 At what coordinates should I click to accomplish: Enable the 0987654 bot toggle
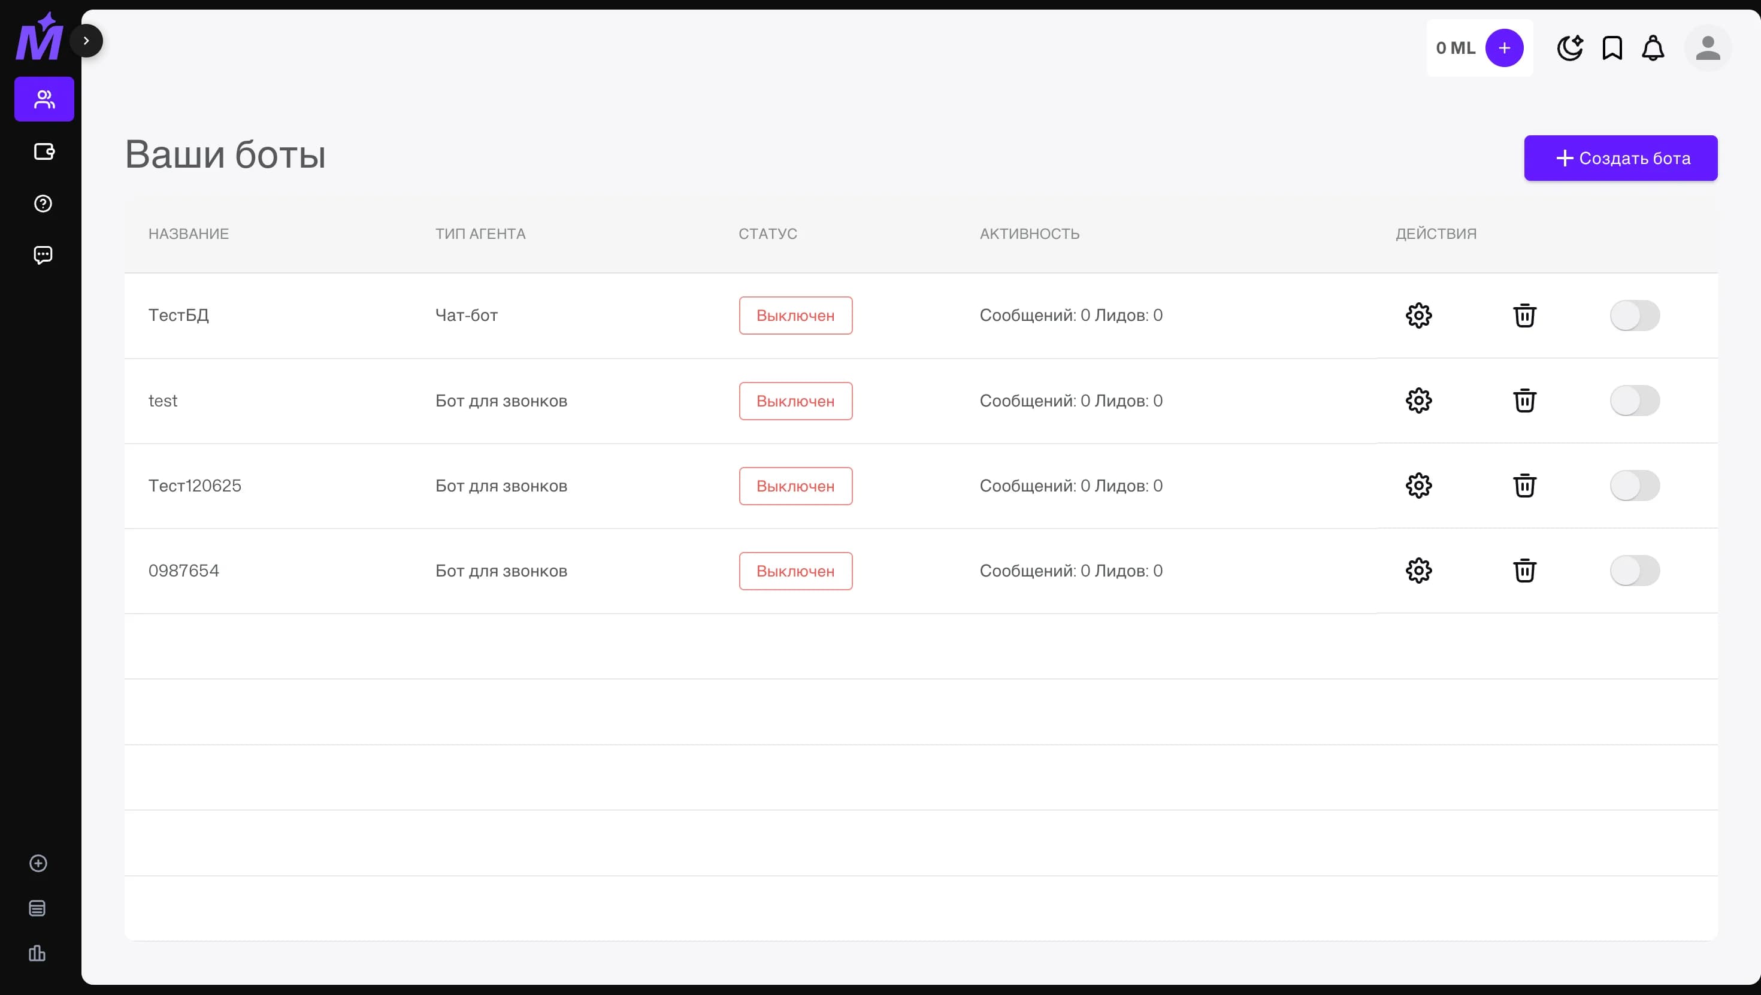coord(1635,571)
